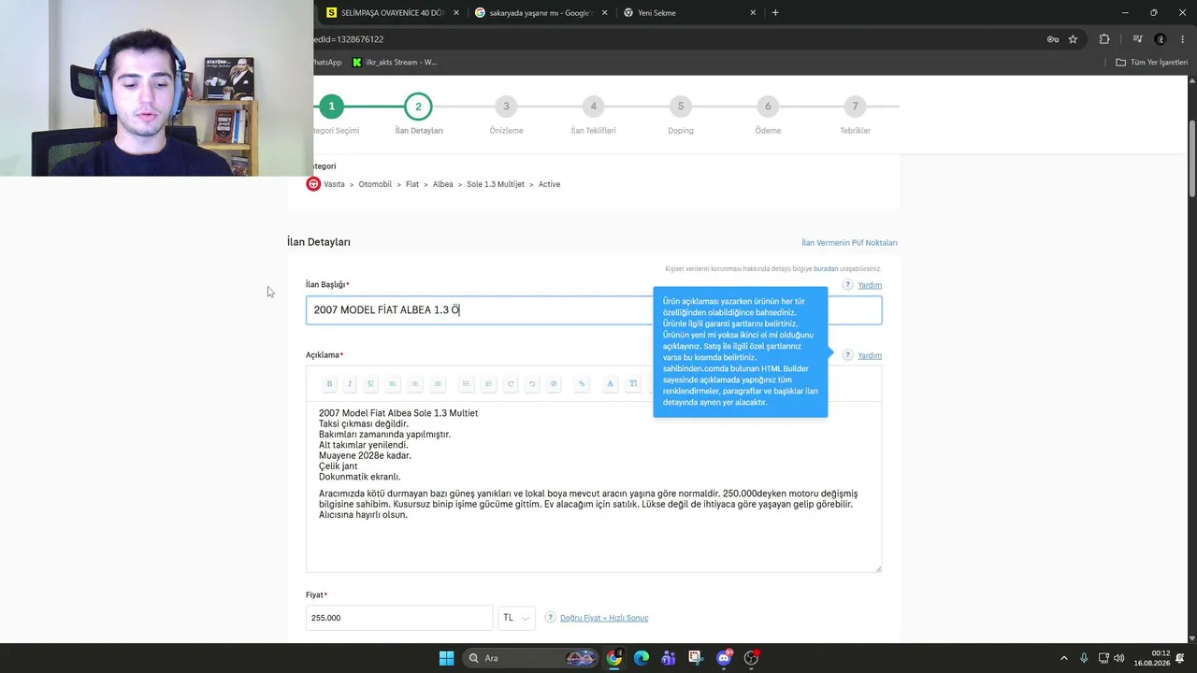Click the Fiyat price input field
1197x673 pixels.
click(x=399, y=618)
